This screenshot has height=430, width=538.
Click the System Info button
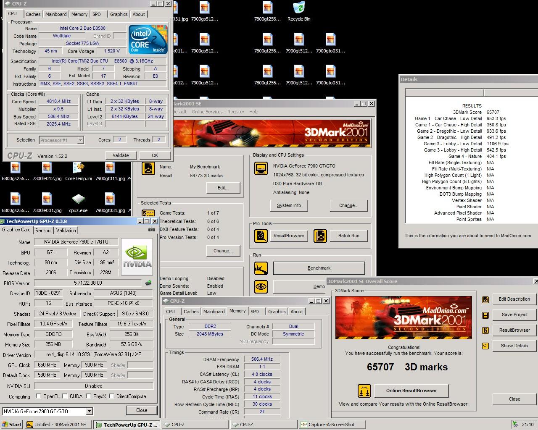289,205
